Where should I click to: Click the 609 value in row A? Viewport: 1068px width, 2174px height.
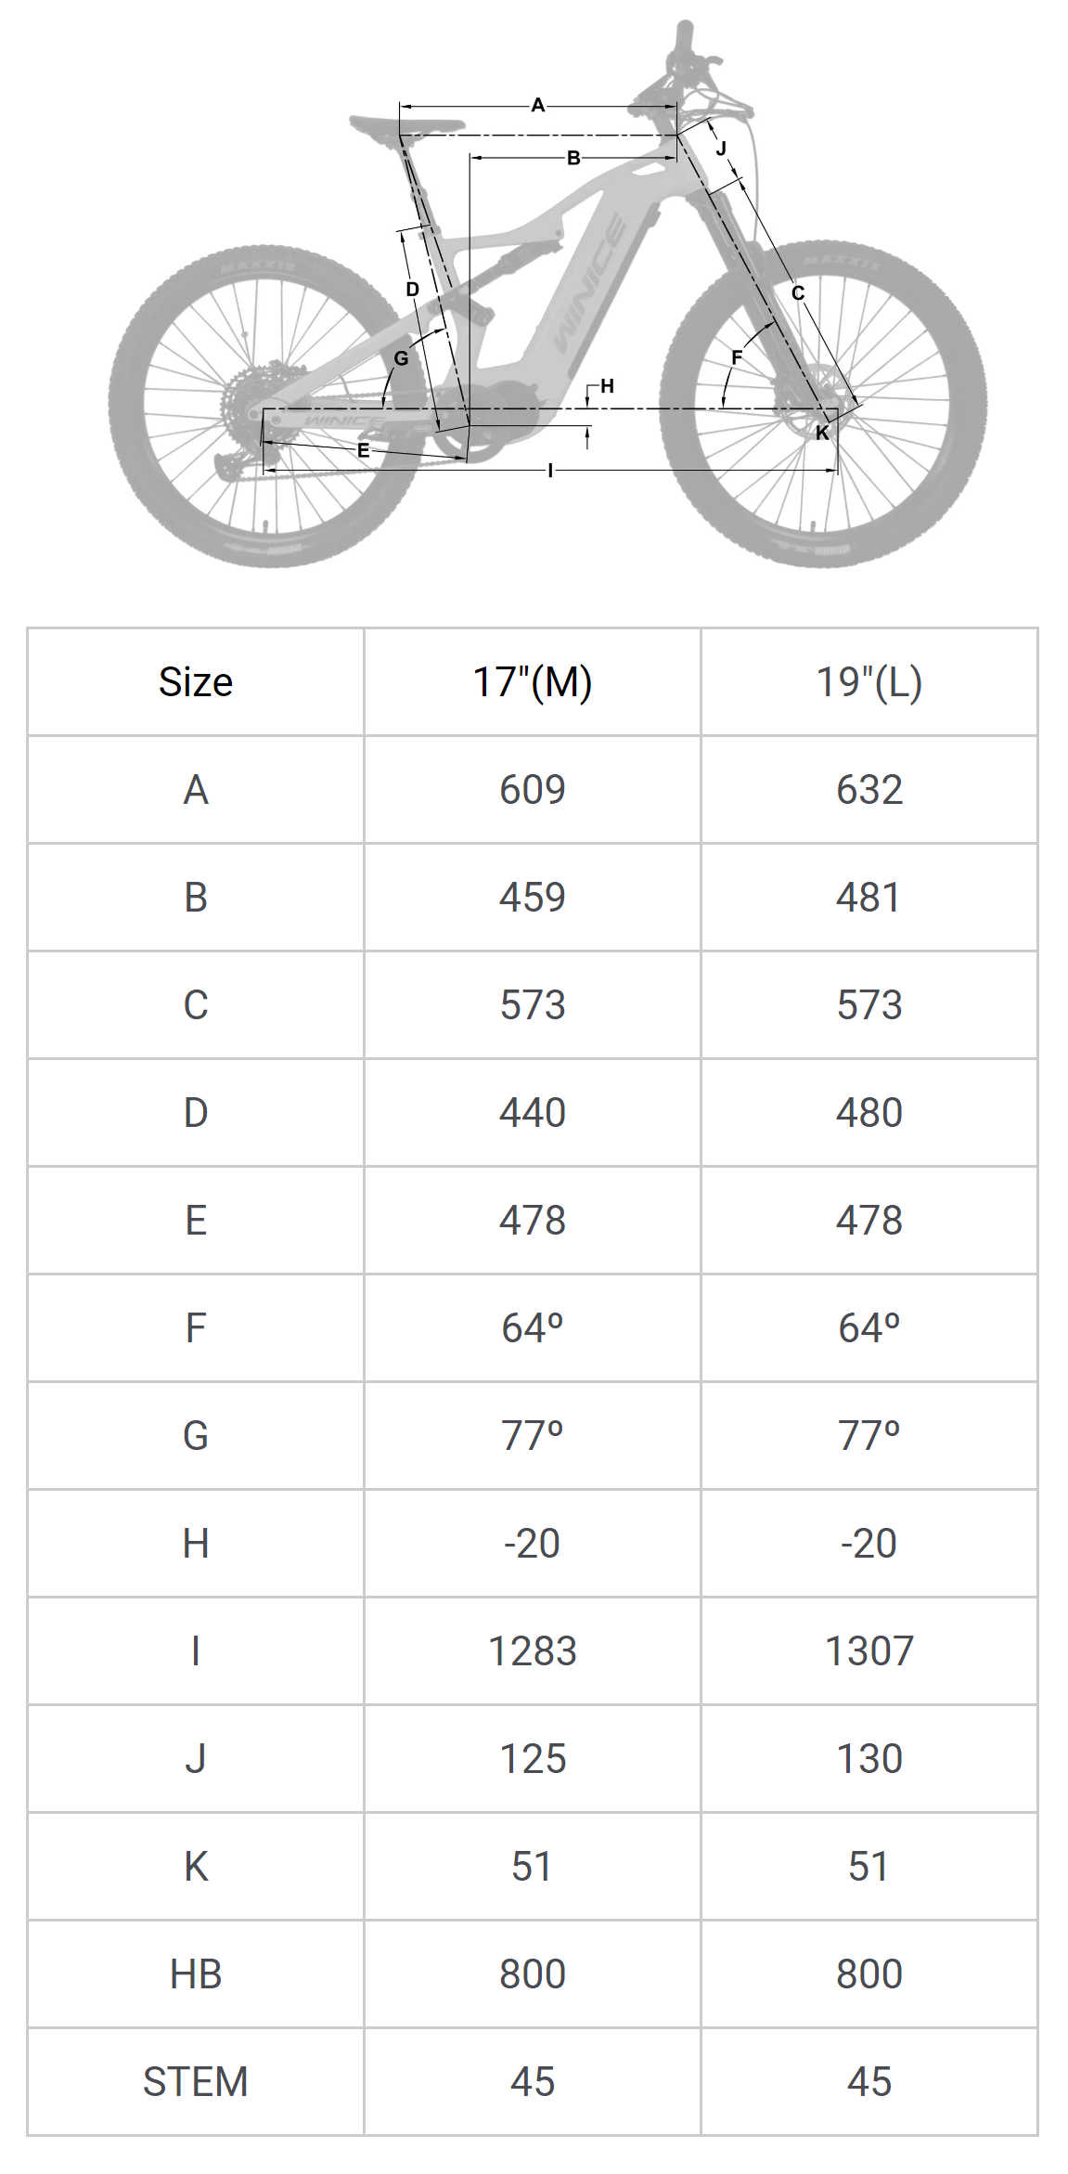click(533, 790)
